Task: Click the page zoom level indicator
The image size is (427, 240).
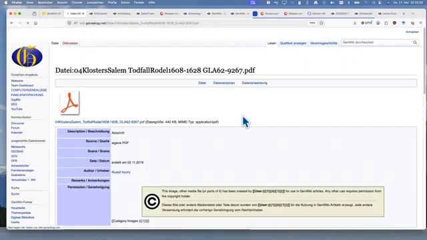Action: coord(312,23)
